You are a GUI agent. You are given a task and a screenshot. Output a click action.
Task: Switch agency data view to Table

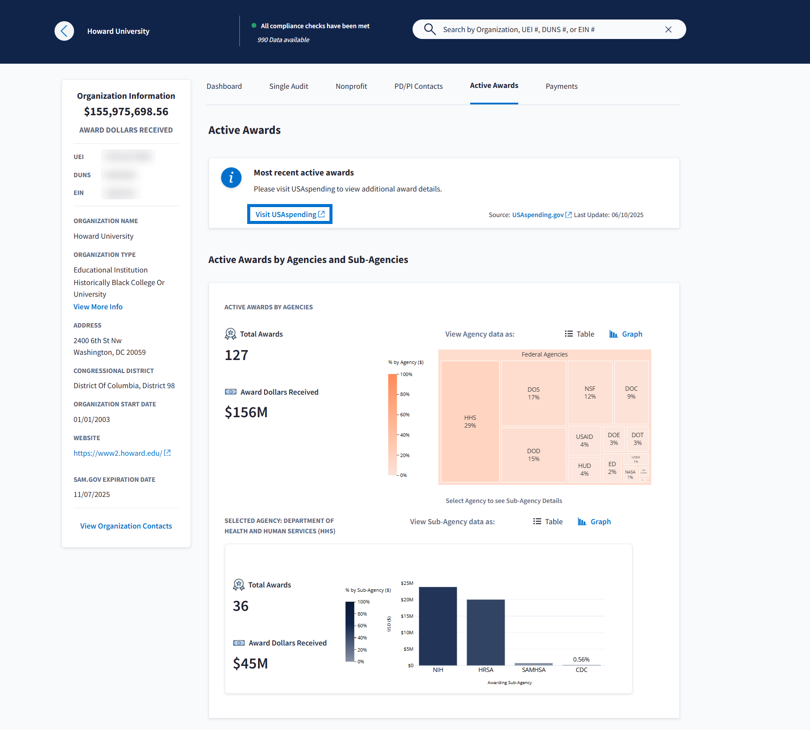[579, 334]
